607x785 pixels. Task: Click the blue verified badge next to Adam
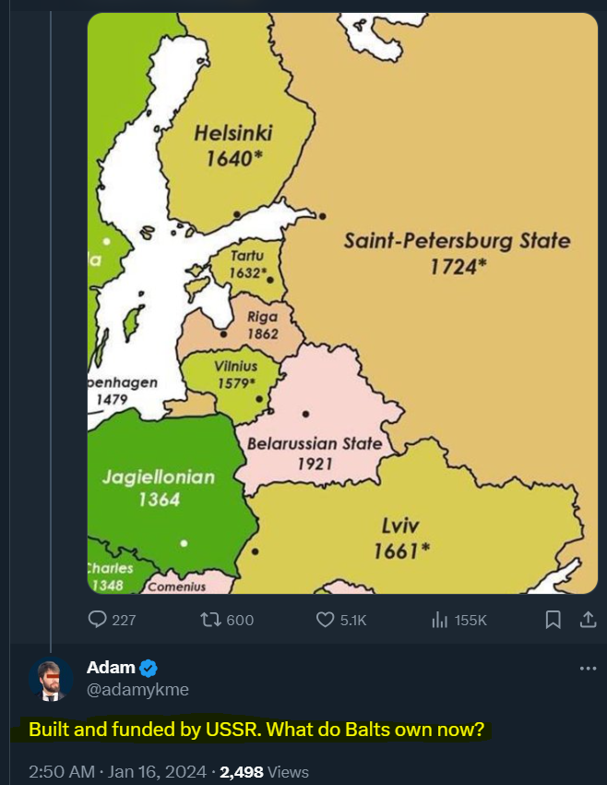pos(148,668)
